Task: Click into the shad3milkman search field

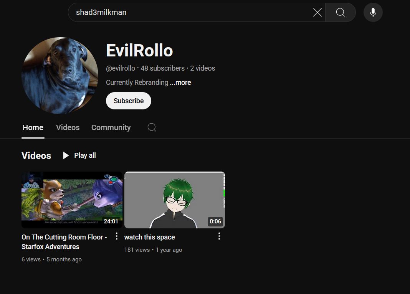Action: (192, 12)
